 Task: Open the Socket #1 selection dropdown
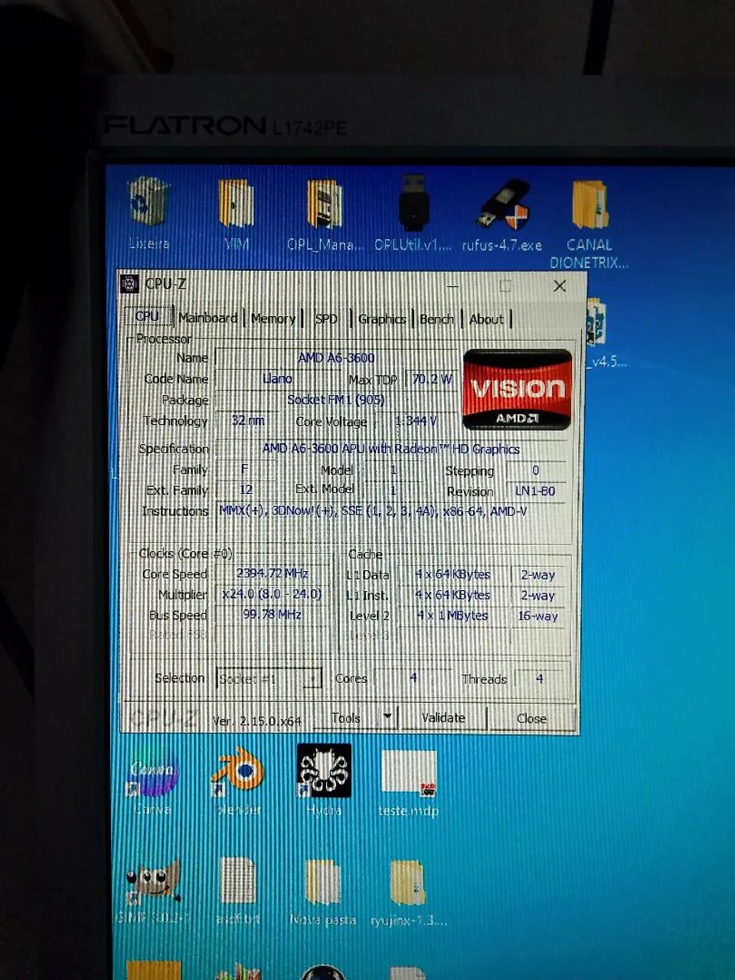tap(269, 678)
